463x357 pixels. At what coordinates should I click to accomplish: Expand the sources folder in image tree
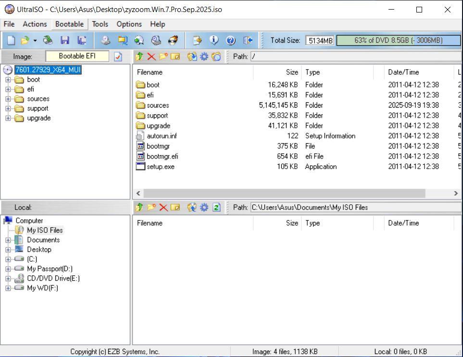point(8,99)
